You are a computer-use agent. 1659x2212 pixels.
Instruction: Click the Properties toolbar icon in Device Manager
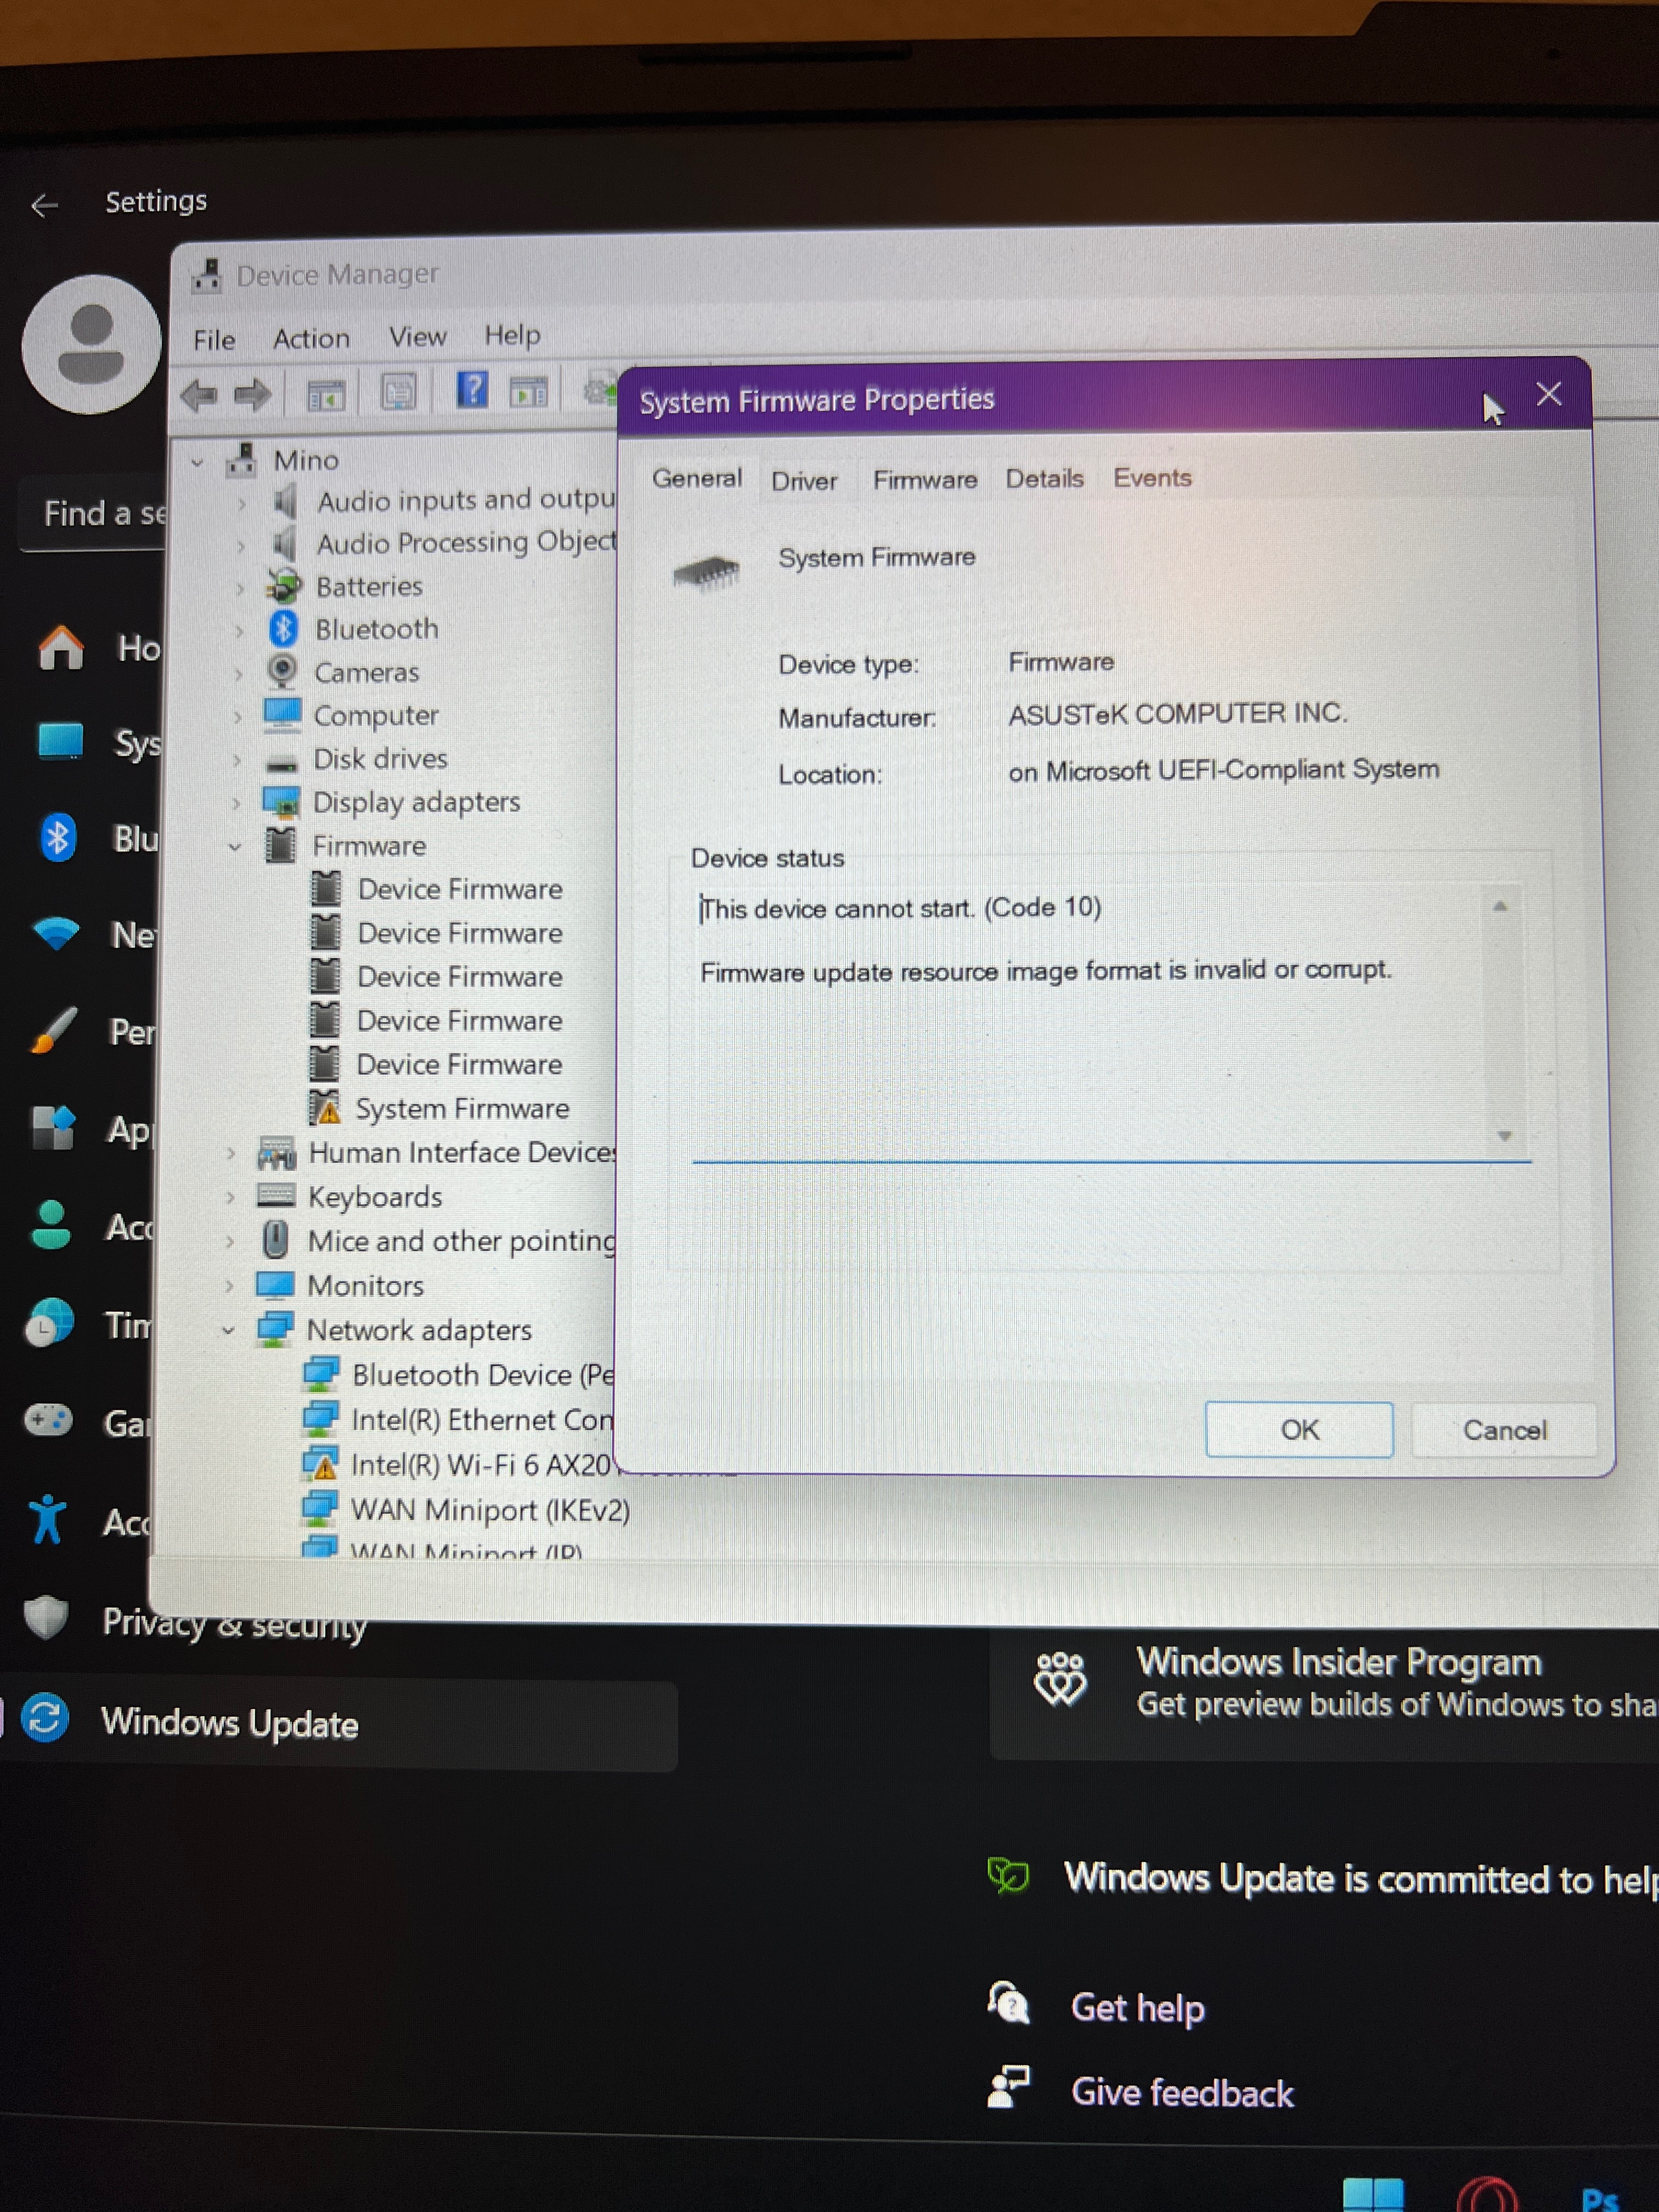(x=398, y=393)
